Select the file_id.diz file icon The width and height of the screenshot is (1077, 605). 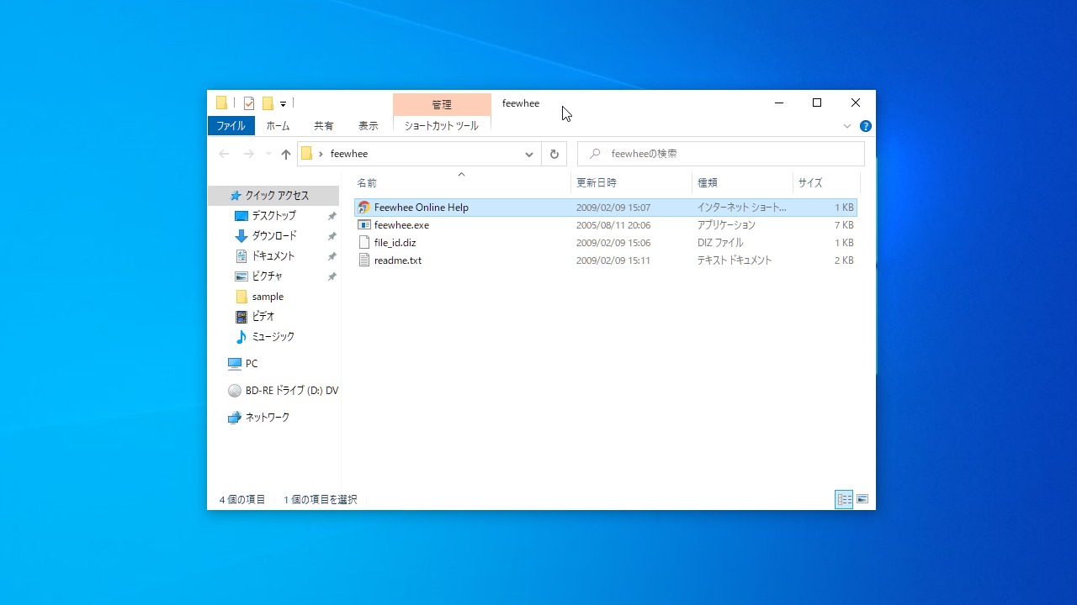(x=363, y=243)
